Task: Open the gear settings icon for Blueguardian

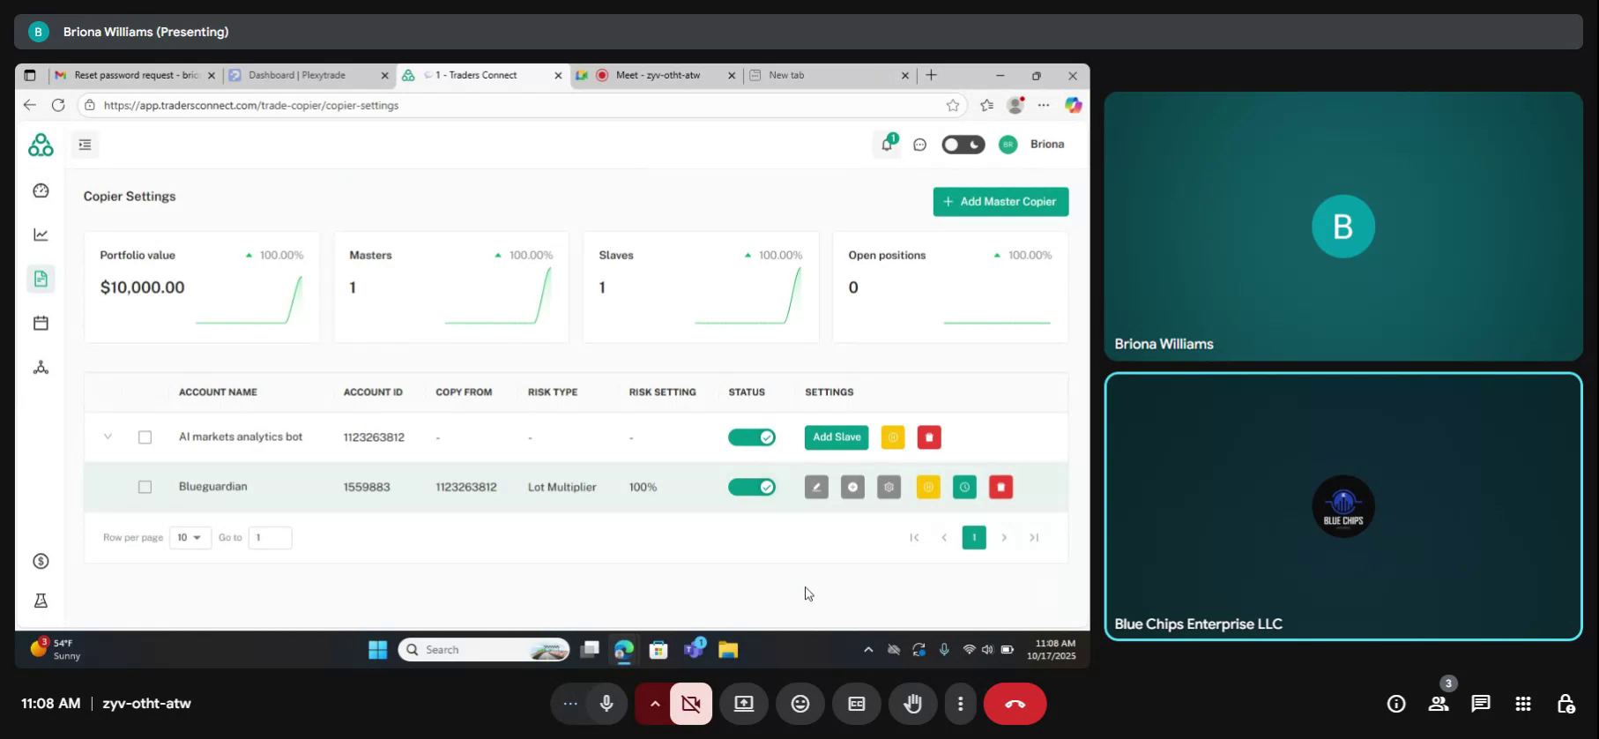Action: coord(889,487)
